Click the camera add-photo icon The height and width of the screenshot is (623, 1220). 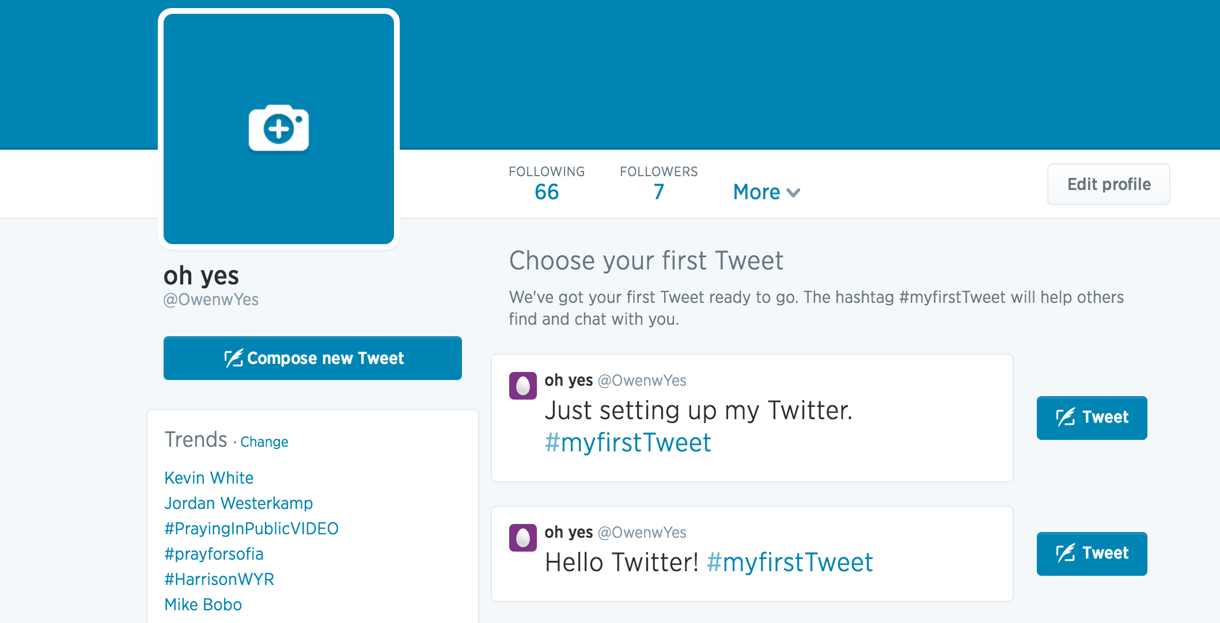point(279,128)
